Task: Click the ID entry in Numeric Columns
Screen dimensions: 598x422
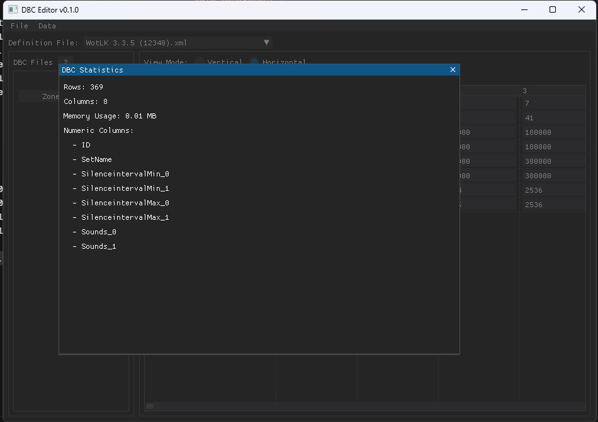Action: point(86,144)
